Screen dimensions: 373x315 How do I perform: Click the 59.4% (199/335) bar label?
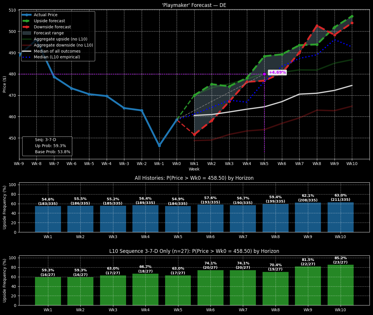276,199
